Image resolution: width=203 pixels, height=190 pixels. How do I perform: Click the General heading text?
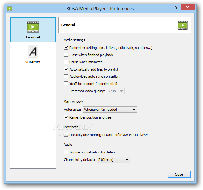pos(68,25)
